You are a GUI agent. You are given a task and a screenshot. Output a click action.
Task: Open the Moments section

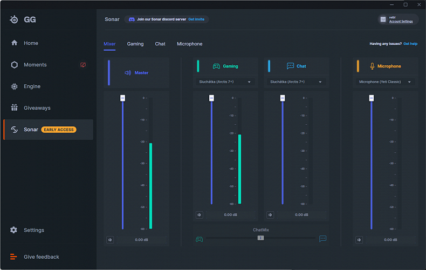click(35, 65)
